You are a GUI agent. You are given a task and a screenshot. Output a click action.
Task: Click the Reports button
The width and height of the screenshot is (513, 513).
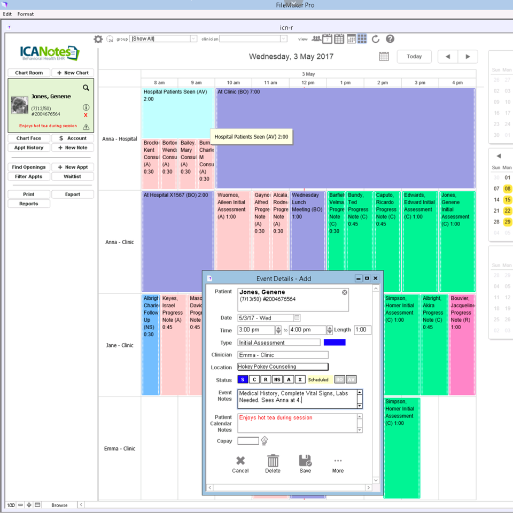[x=29, y=204]
